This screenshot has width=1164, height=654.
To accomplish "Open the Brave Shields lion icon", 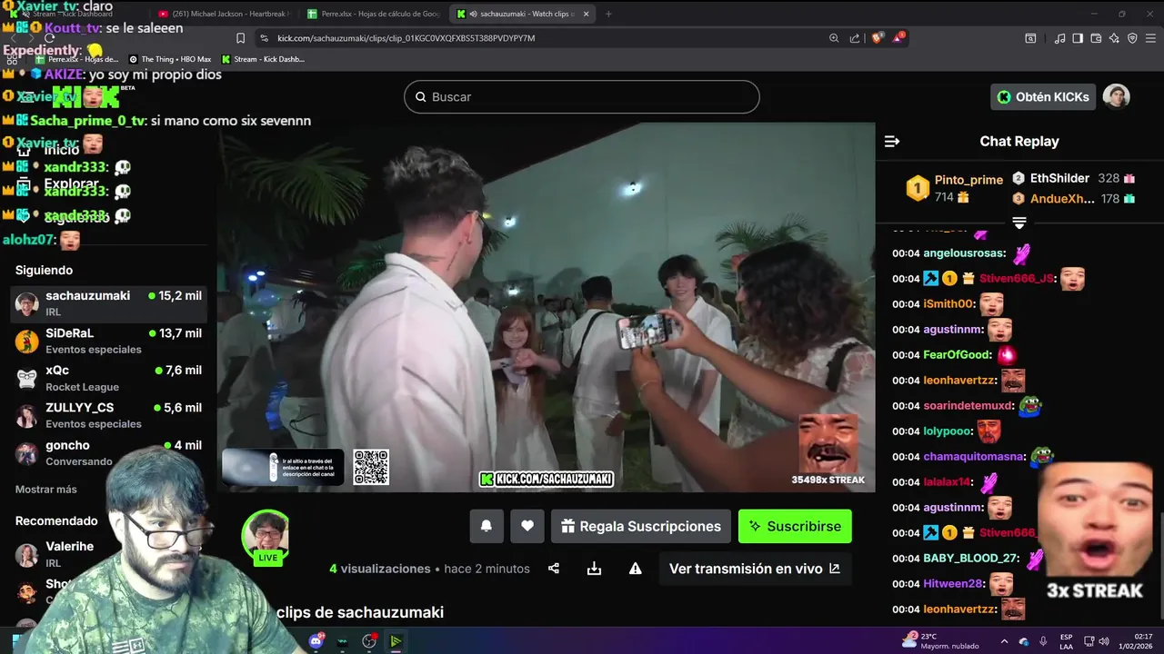I will pos(878,38).
